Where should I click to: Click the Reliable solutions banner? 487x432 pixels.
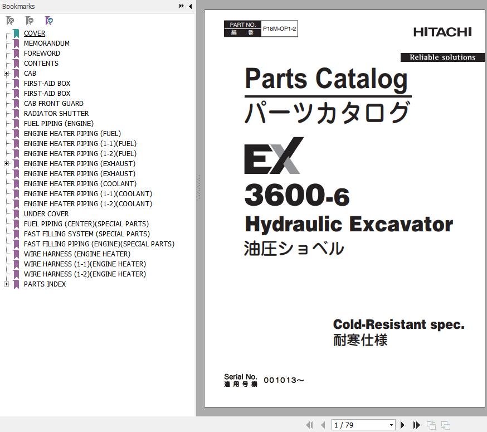[x=442, y=57]
